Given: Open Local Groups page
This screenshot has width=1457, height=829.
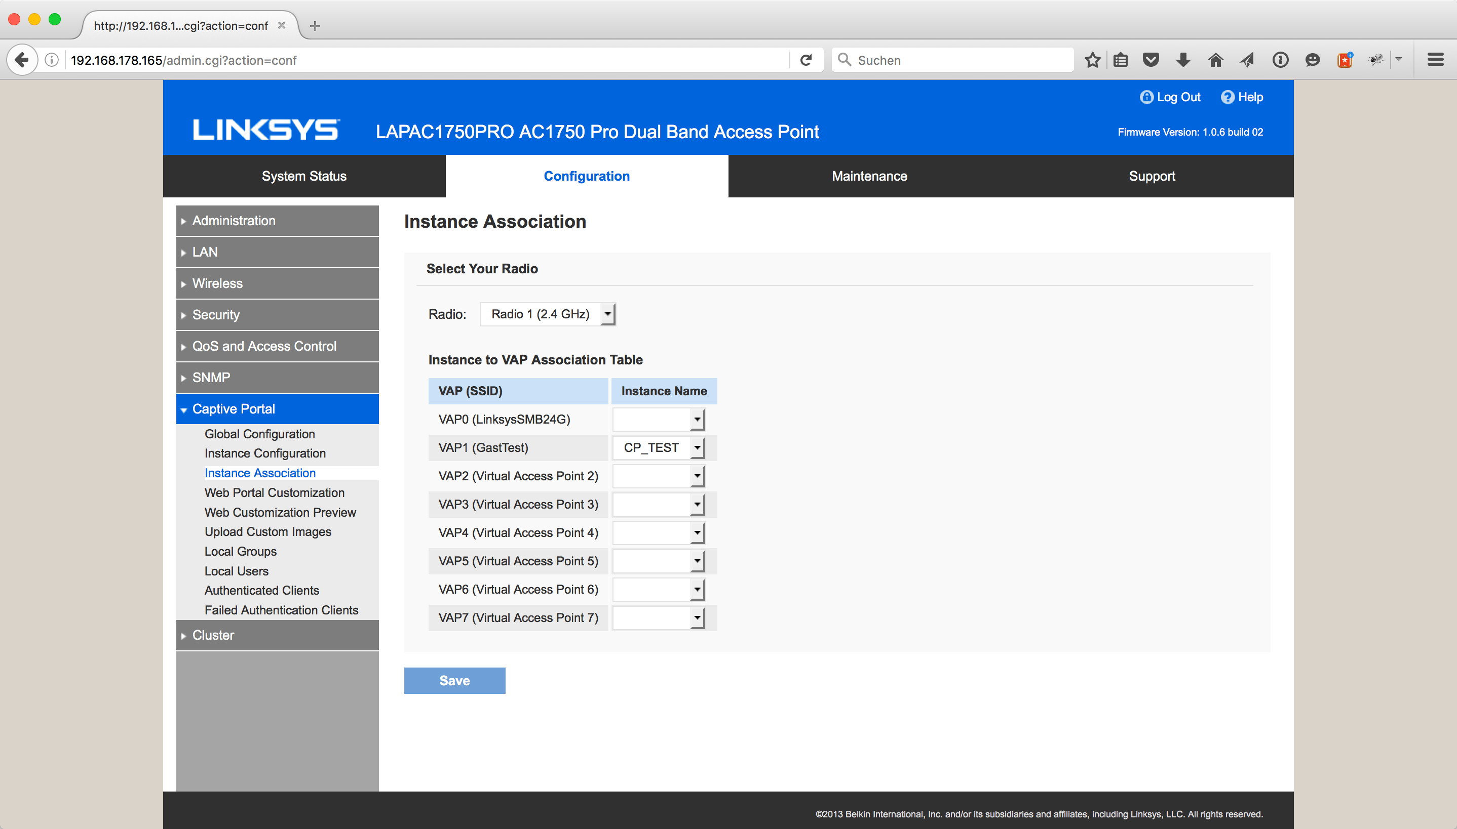Looking at the screenshot, I should point(241,551).
